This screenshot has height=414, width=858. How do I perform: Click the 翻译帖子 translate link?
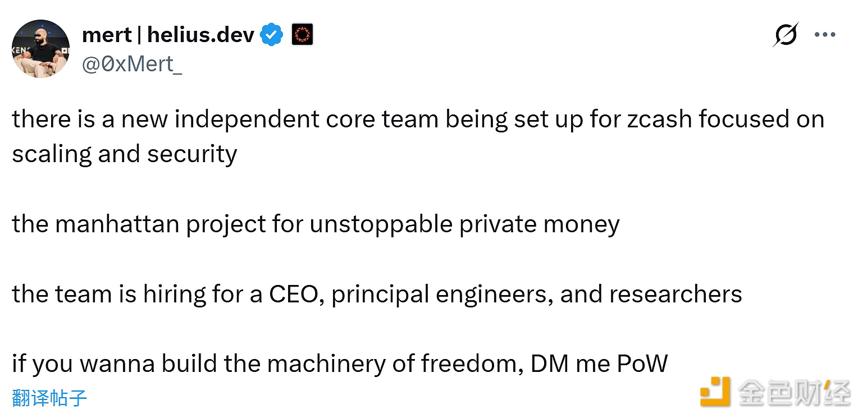pos(49,398)
